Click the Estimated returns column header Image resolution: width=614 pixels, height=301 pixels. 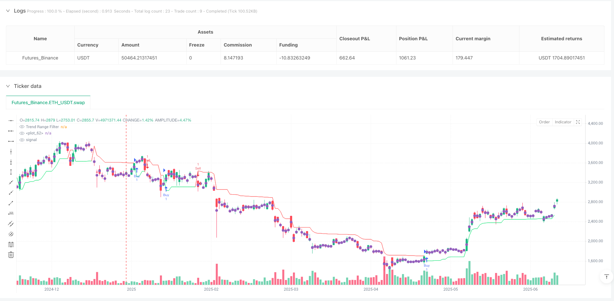[561, 39]
